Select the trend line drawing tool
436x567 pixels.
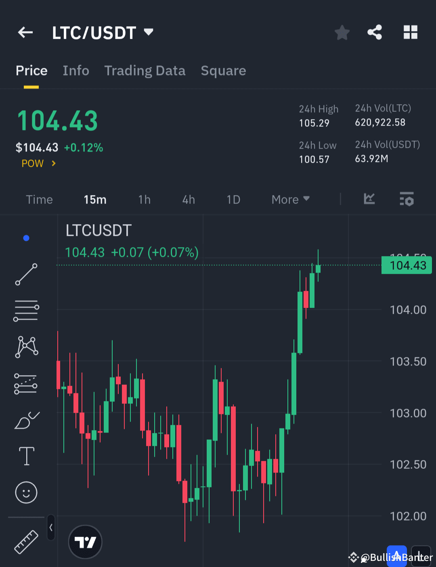[26, 275]
